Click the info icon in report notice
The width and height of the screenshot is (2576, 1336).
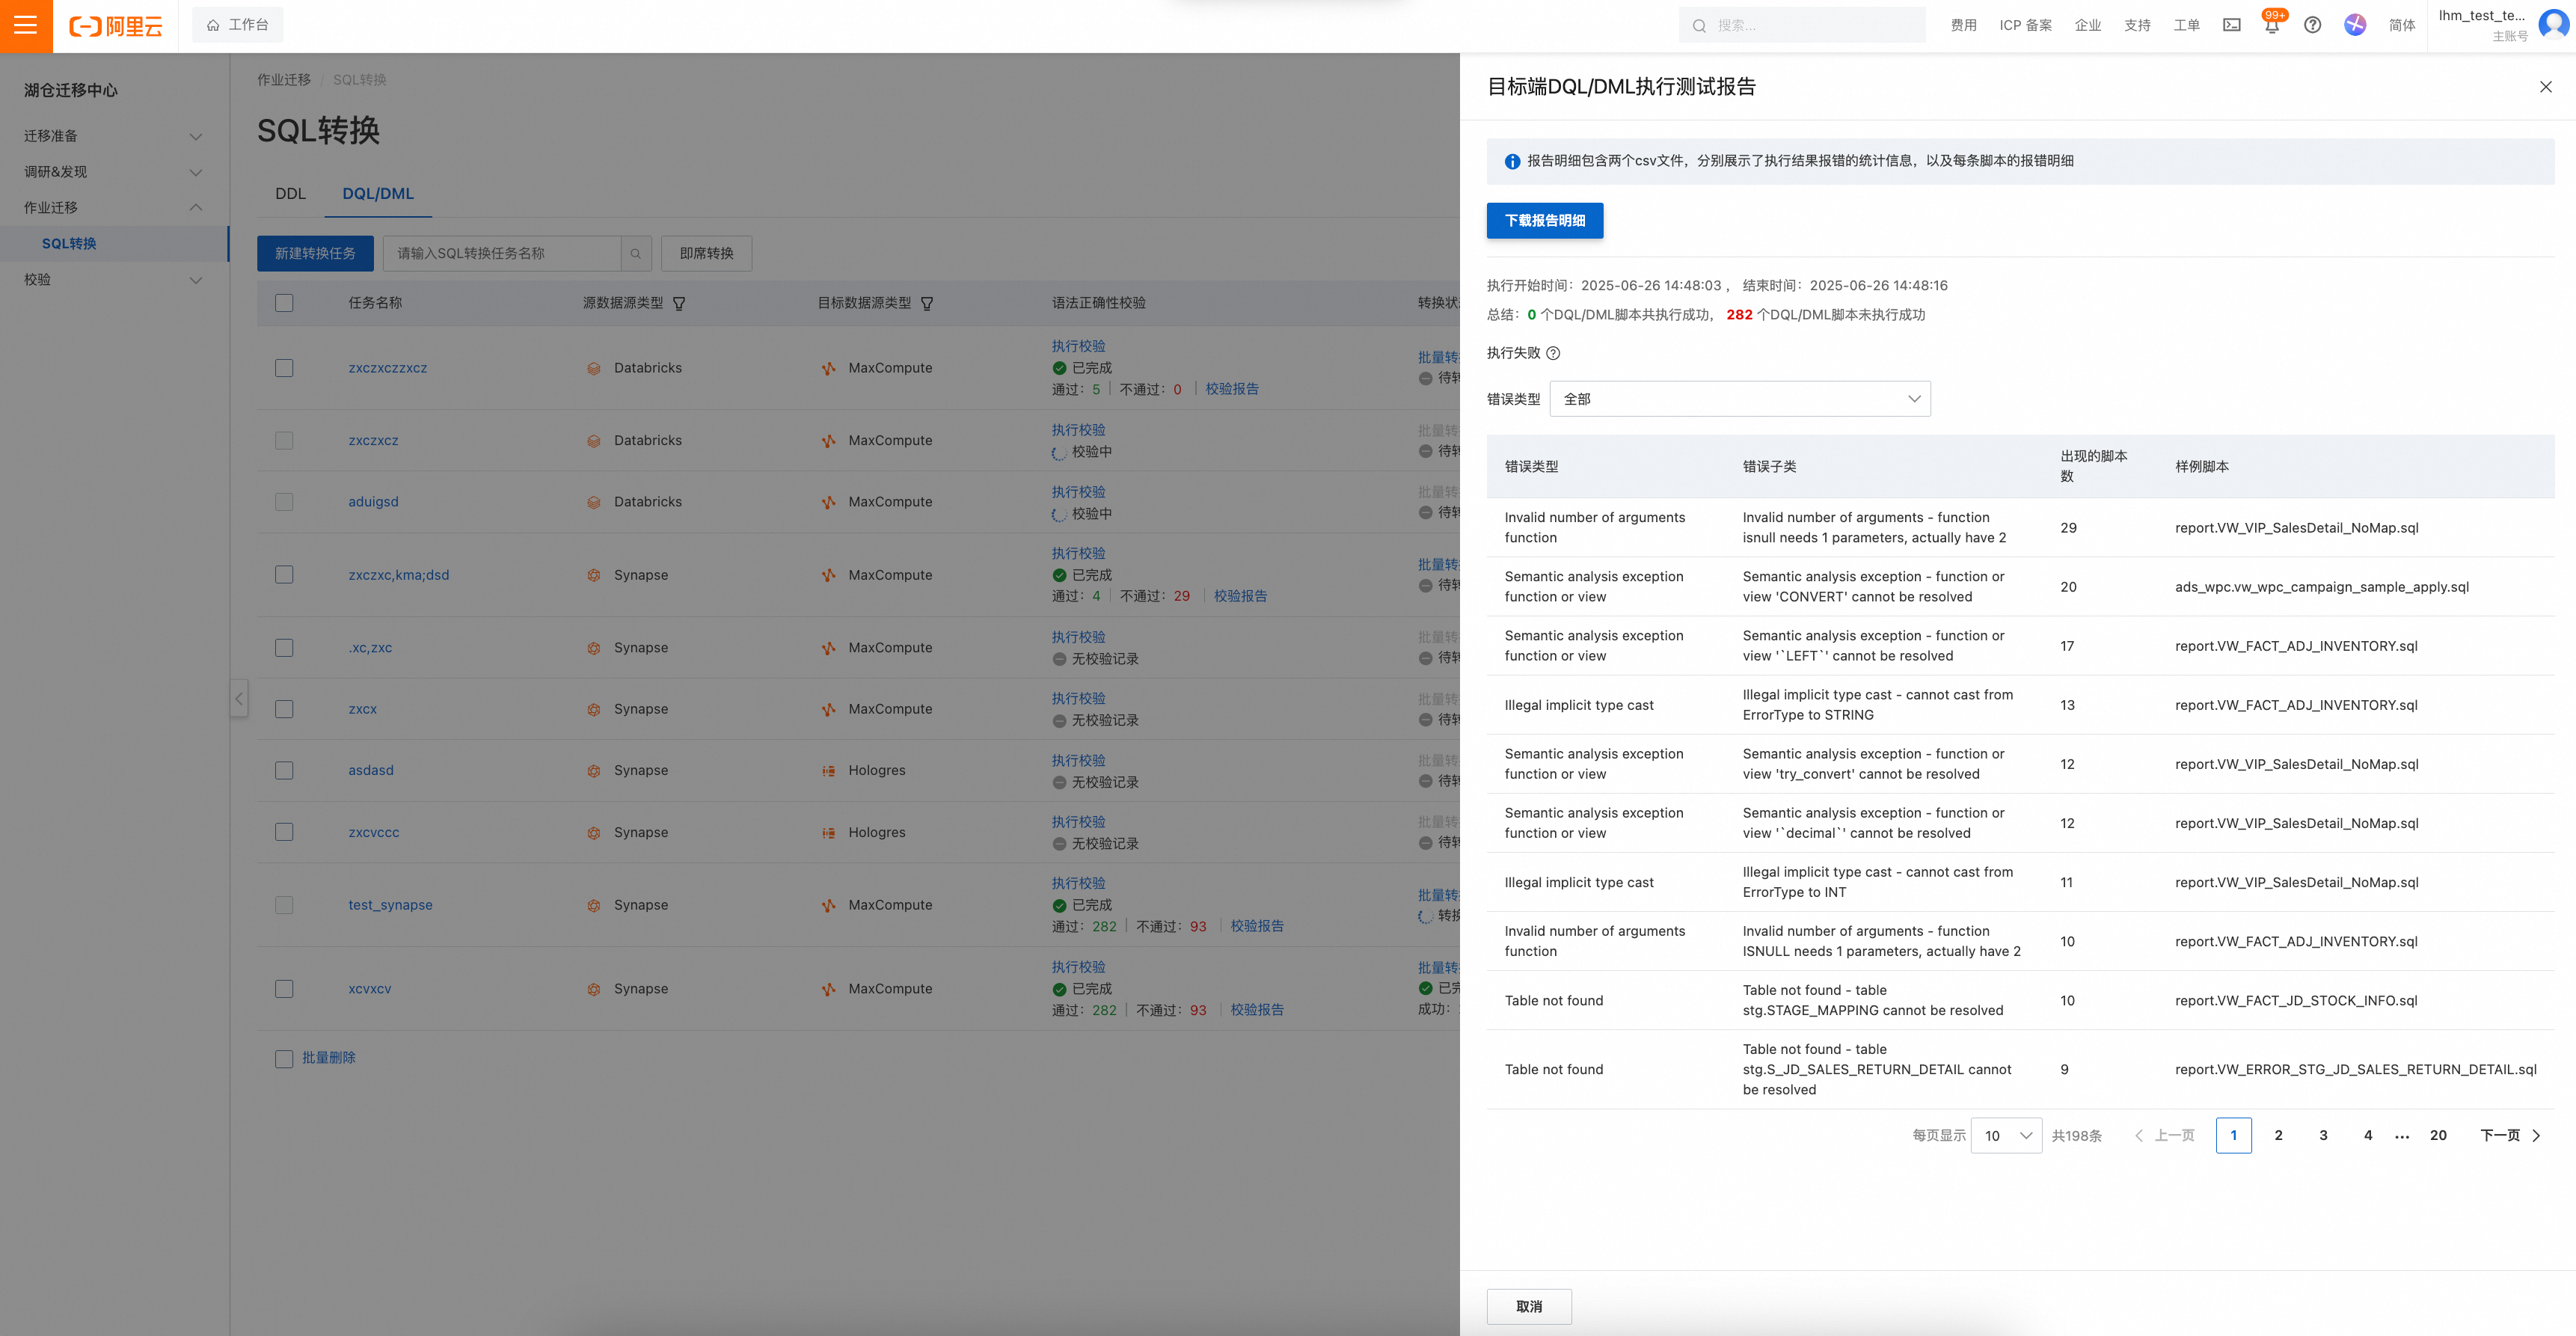[x=1512, y=162]
